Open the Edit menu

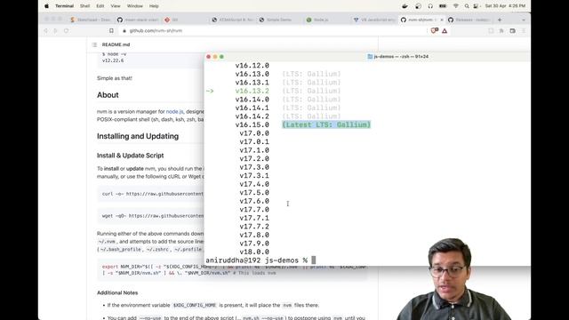tap(100, 6)
